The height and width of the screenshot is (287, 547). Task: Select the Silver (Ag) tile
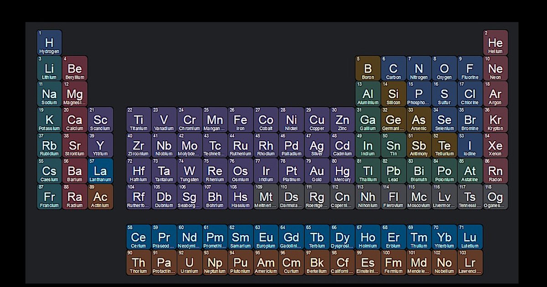[x=317, y=146]
